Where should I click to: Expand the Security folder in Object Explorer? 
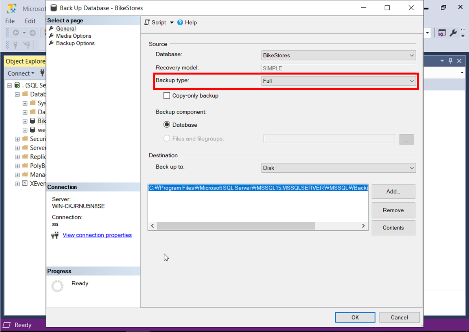tap(17, 139)
